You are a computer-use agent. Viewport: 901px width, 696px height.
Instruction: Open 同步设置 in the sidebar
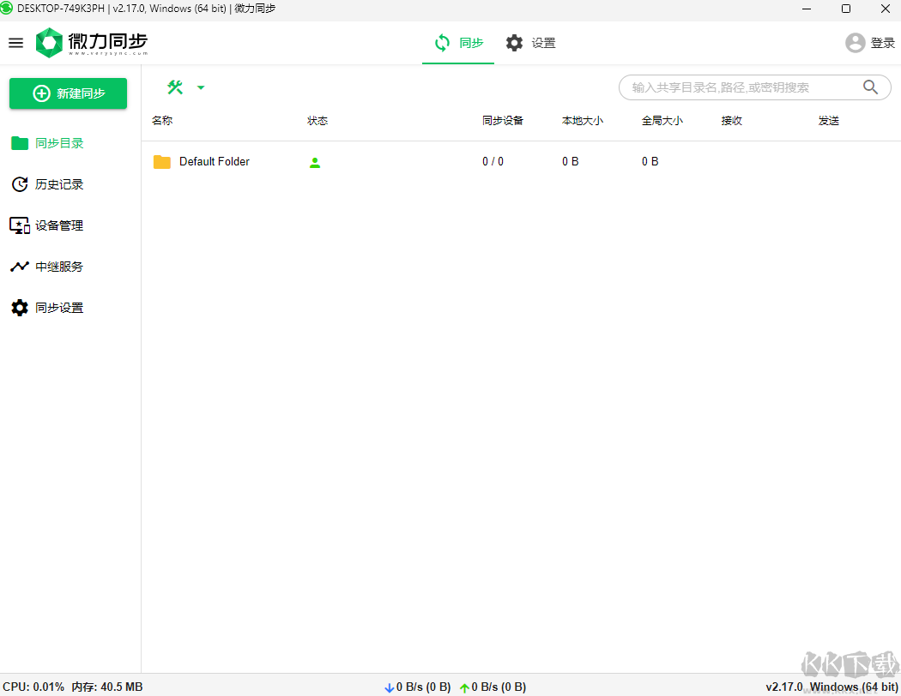[x=59, y=308]
